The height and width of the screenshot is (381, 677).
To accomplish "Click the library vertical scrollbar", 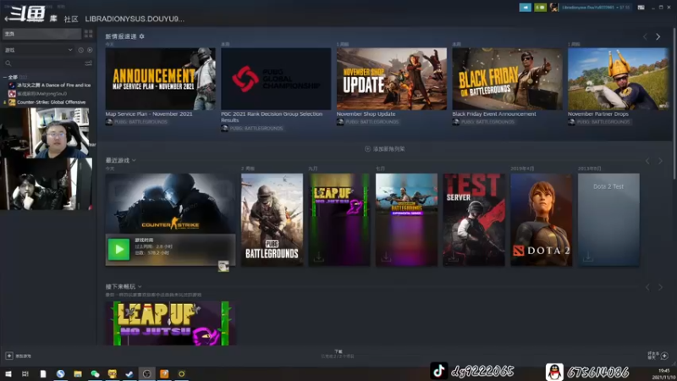I will (674, 103).
